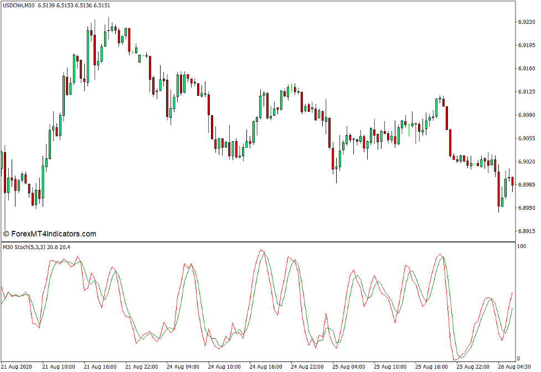Click the 6.8985 price axis label
This screenshot has width=541, height=372.
526,185
